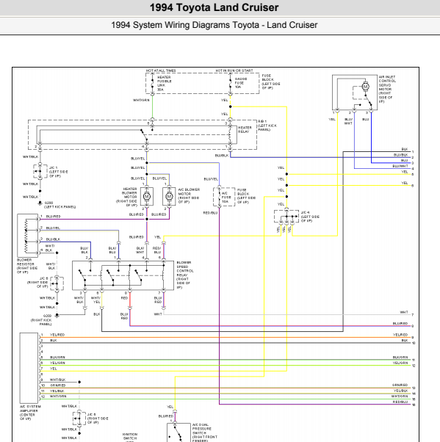Click the heater relay switch contact
Image resolution: width=440 pixels, height=442 pixels.
click(145, 134)
